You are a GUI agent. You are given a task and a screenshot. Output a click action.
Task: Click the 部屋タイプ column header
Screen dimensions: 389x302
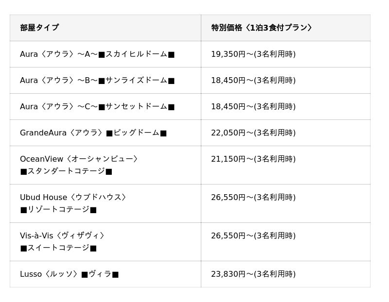[39, 28]
